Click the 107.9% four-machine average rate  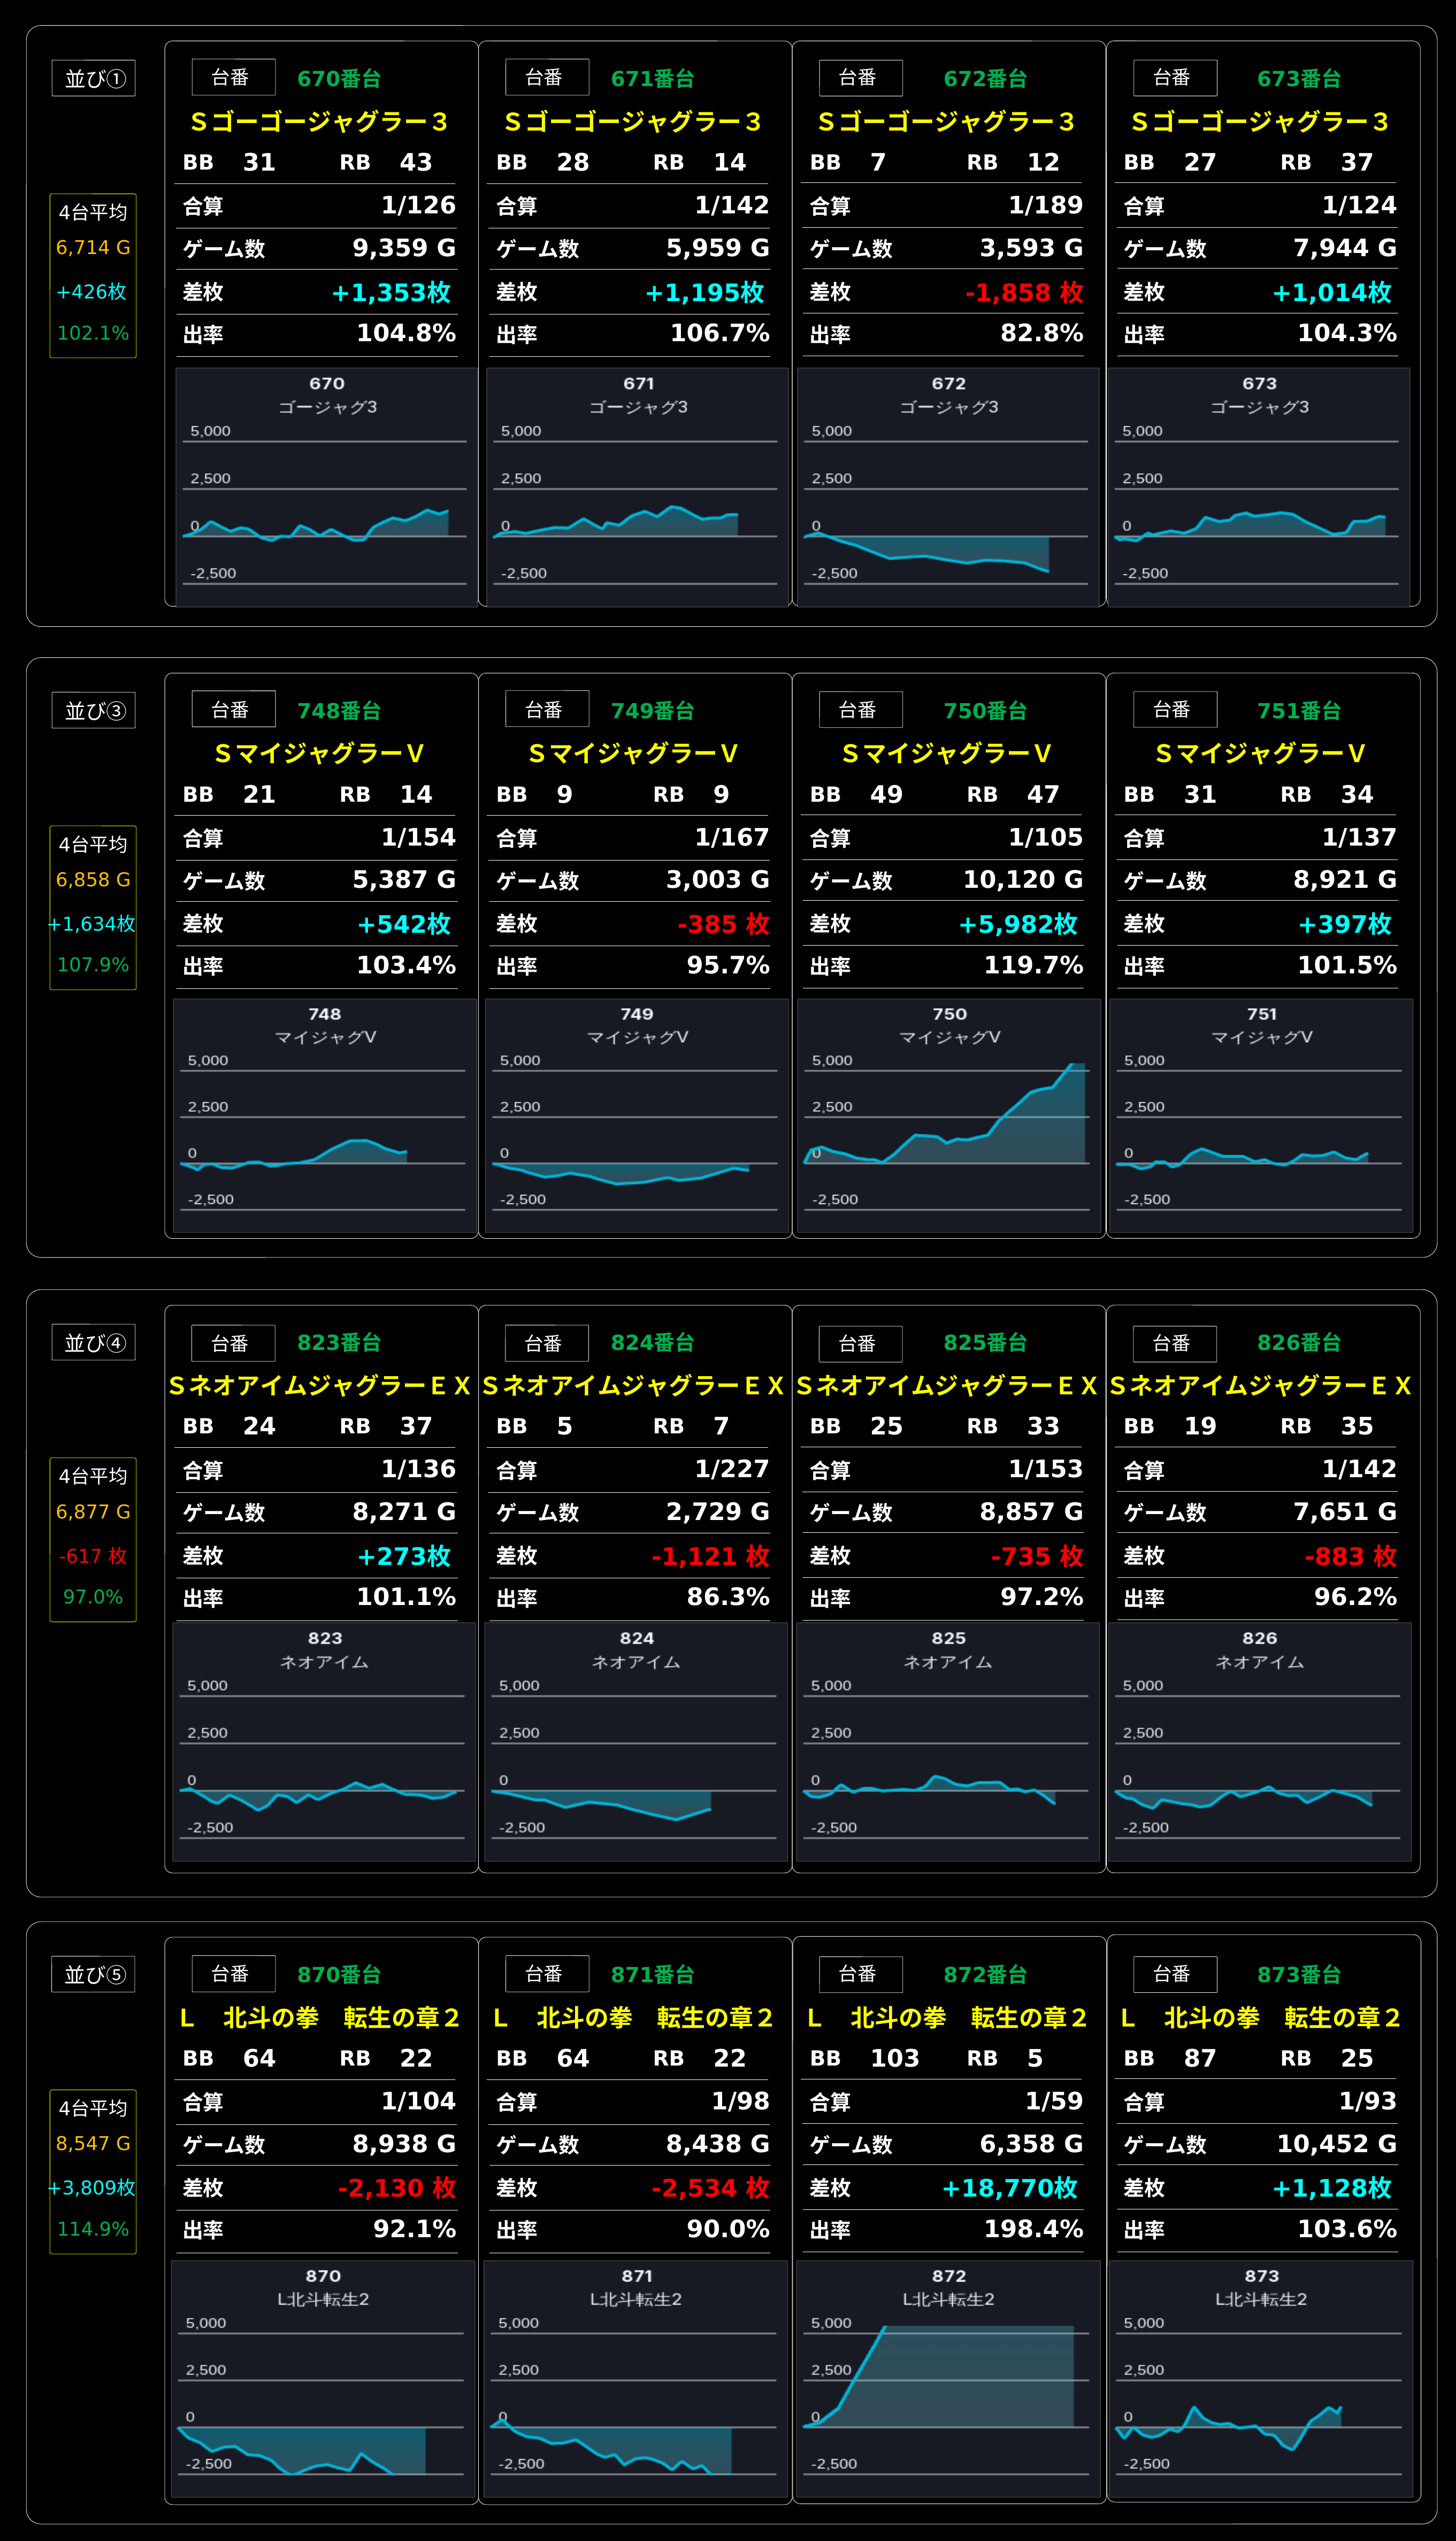93,965
